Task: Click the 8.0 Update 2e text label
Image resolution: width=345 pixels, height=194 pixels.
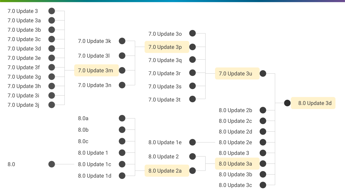Action: click(x=235, y=142)
